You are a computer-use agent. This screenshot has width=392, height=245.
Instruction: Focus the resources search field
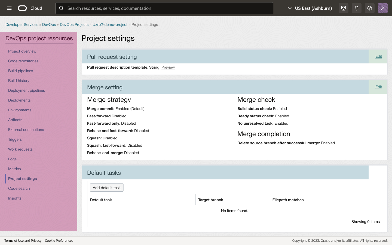pyautogui.click(x=169, y=8)
